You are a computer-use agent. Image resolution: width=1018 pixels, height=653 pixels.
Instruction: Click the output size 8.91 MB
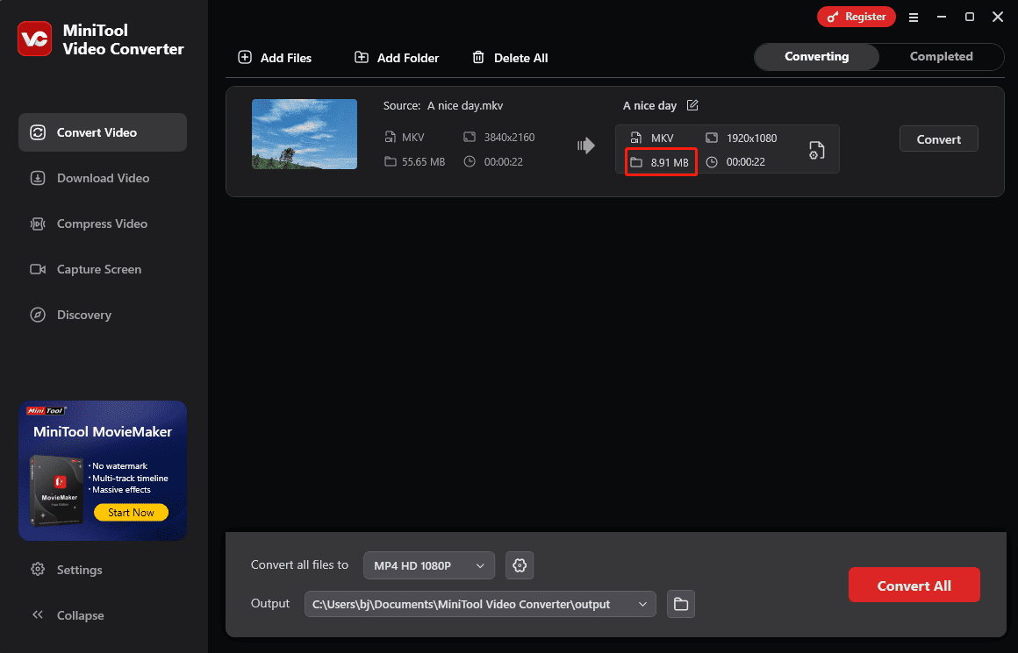click(670, 162)
